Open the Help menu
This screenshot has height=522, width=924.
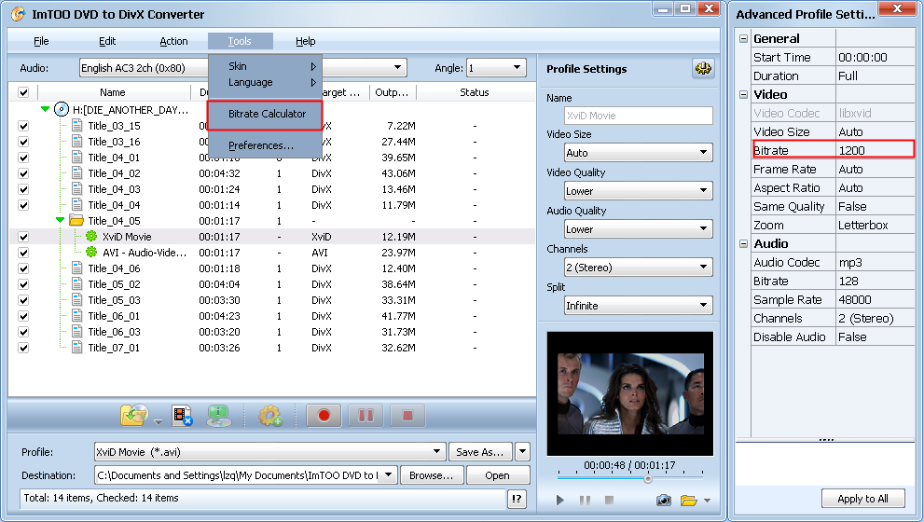pyautogui.click(x=305, y=41)
